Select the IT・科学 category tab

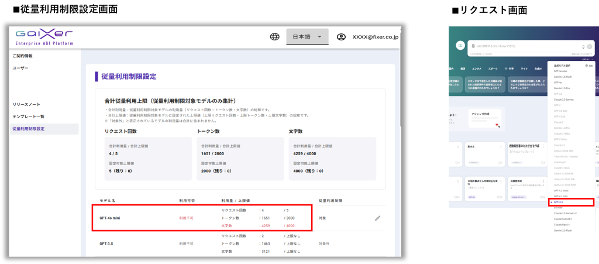pos(508,68)
